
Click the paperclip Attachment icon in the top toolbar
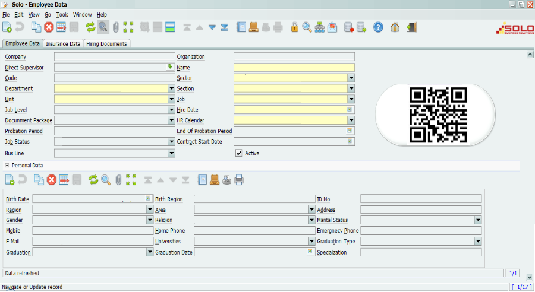click(x=116, y=27)
